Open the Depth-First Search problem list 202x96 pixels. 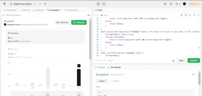click(21, 4)
